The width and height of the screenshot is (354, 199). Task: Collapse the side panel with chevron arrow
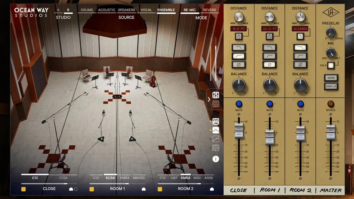coord(209,99)
